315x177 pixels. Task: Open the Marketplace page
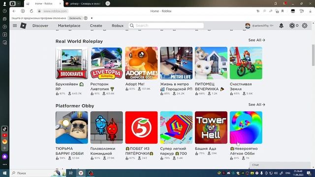tap(69, 26)
